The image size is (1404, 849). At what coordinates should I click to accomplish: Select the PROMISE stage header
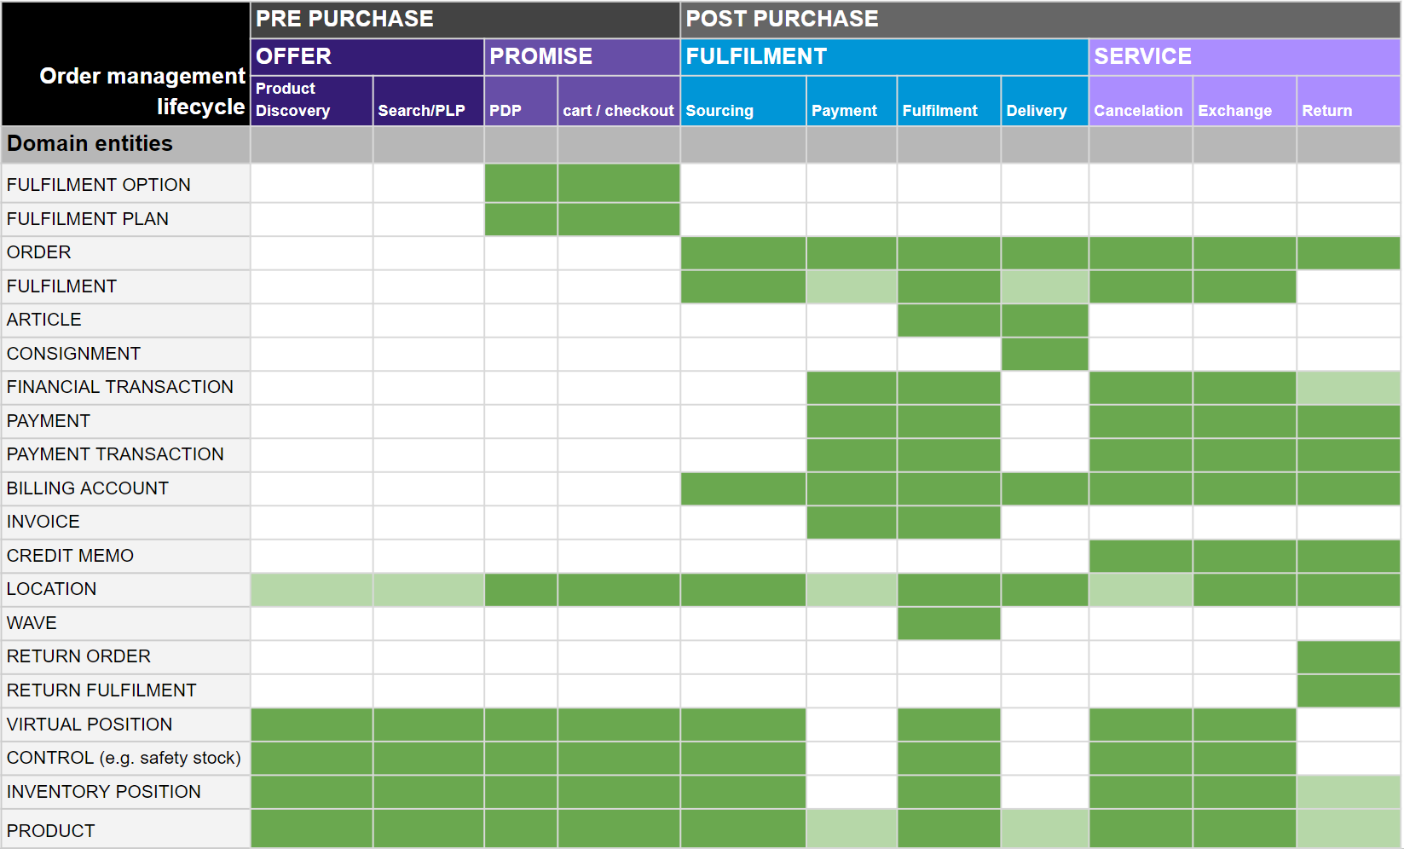coord(582,56)
